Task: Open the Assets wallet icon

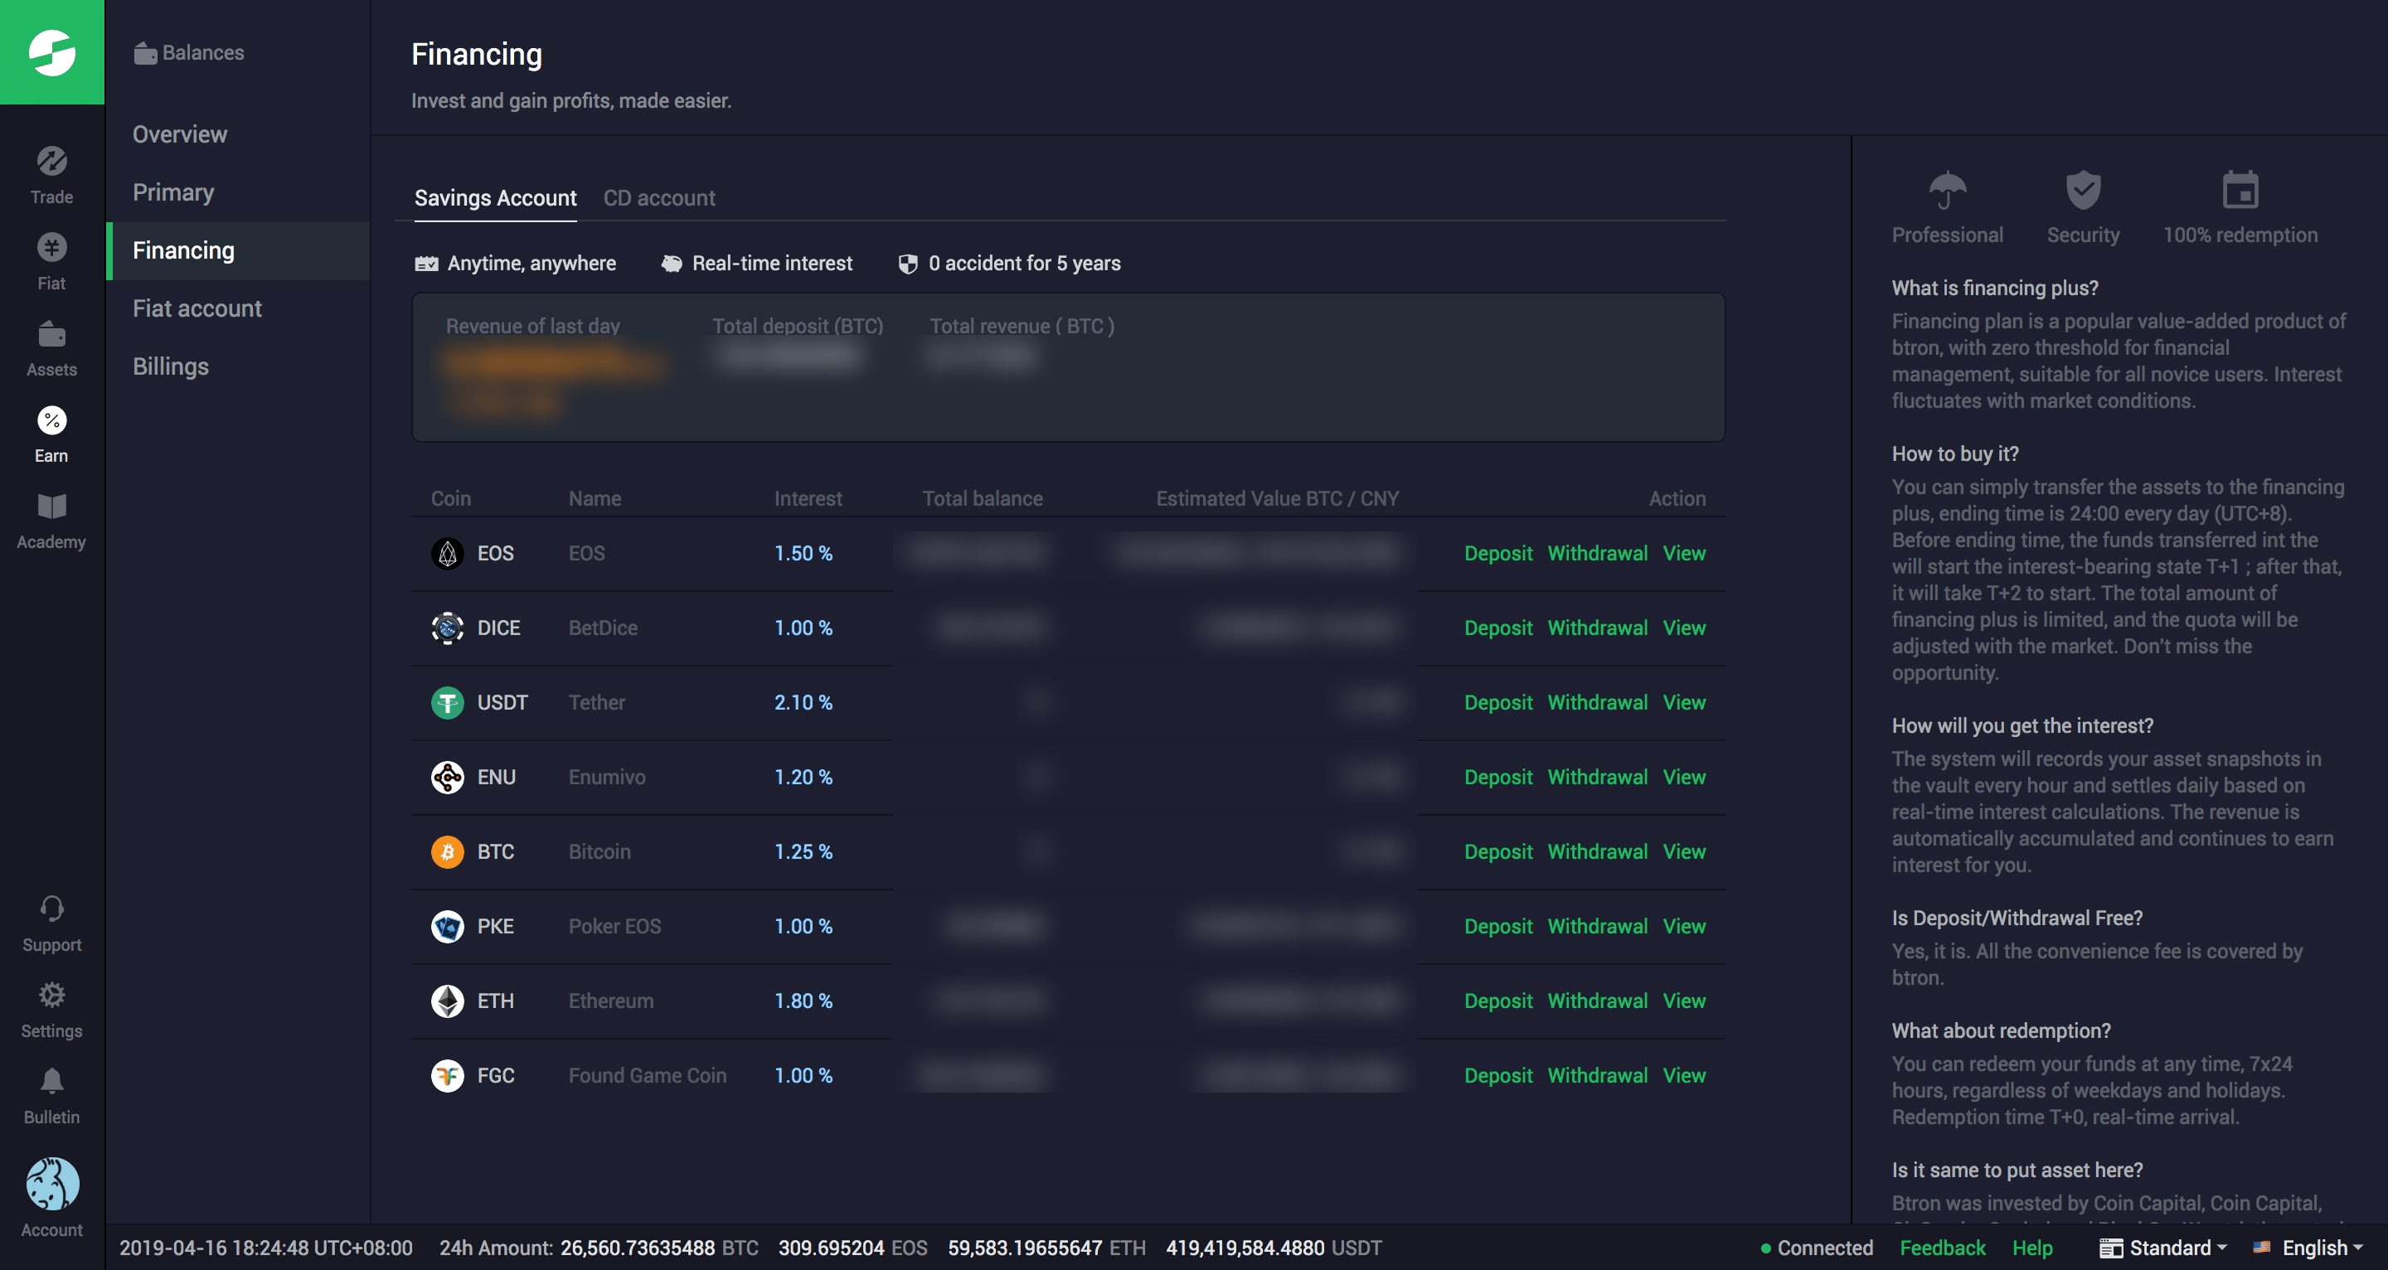Action: tap(52, 335)
